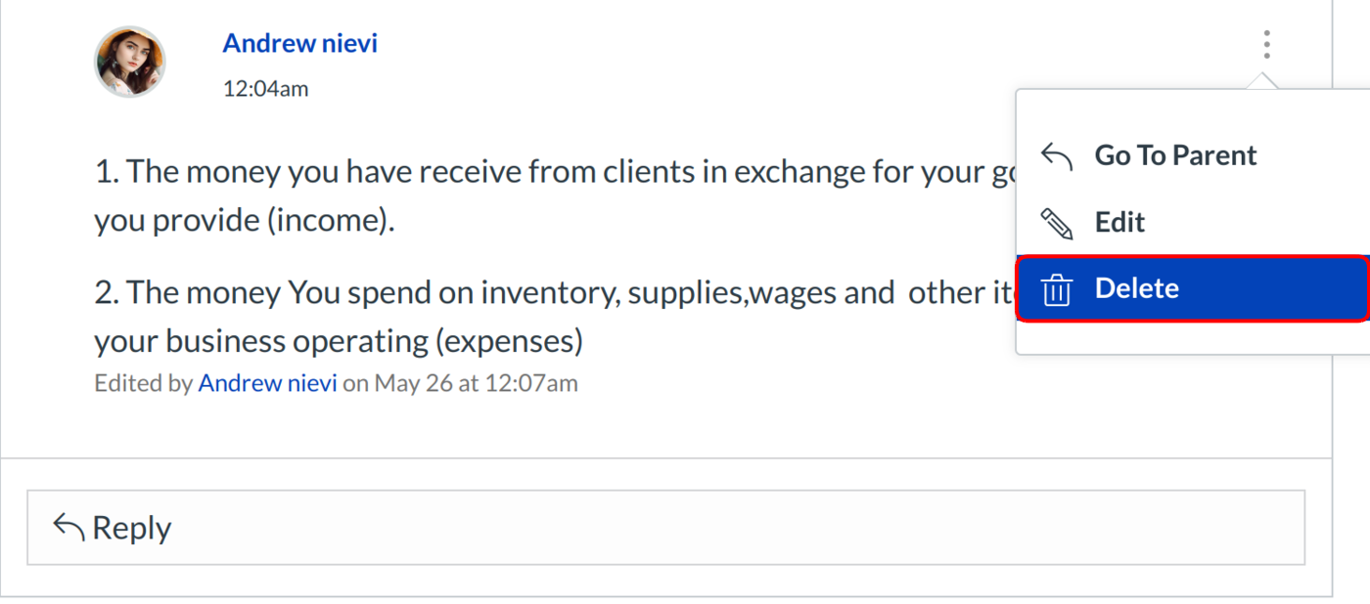Click the "on May 26 at 12:07am" text
This screenshot has height=604, width=1370.
click(460, 383)
